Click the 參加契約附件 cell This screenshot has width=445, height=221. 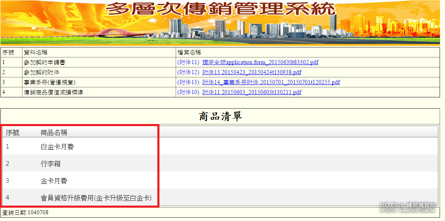[x=99, y=72]
